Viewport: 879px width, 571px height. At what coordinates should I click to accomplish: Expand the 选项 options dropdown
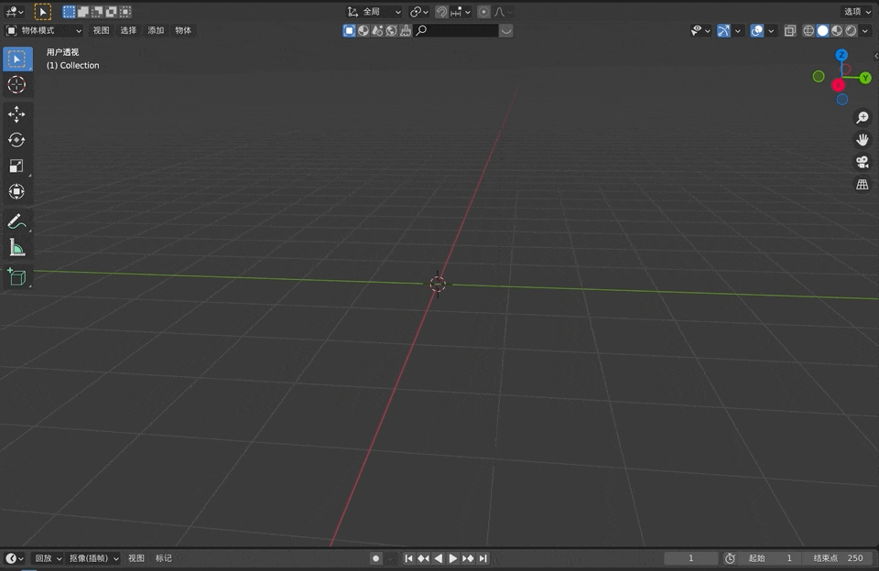point(857,12)
